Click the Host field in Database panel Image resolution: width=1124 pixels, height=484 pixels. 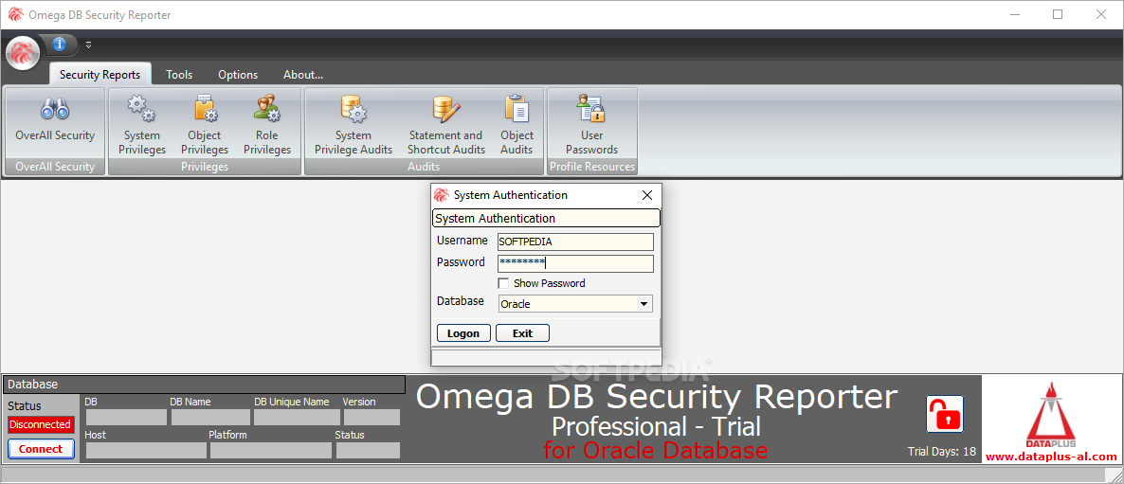[146, 450]
